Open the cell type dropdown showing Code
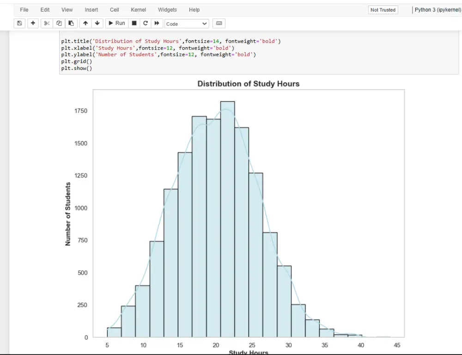Viewport: 462px width, 355px height. (187, 23)
